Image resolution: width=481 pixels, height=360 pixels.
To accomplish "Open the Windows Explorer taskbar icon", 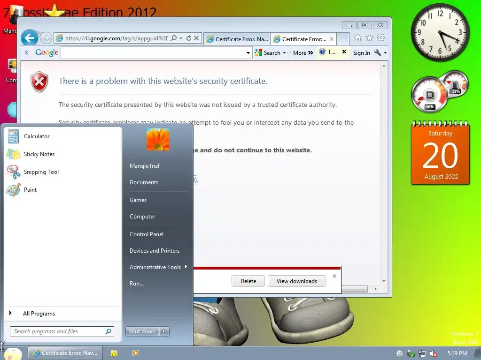I will 114,353.
